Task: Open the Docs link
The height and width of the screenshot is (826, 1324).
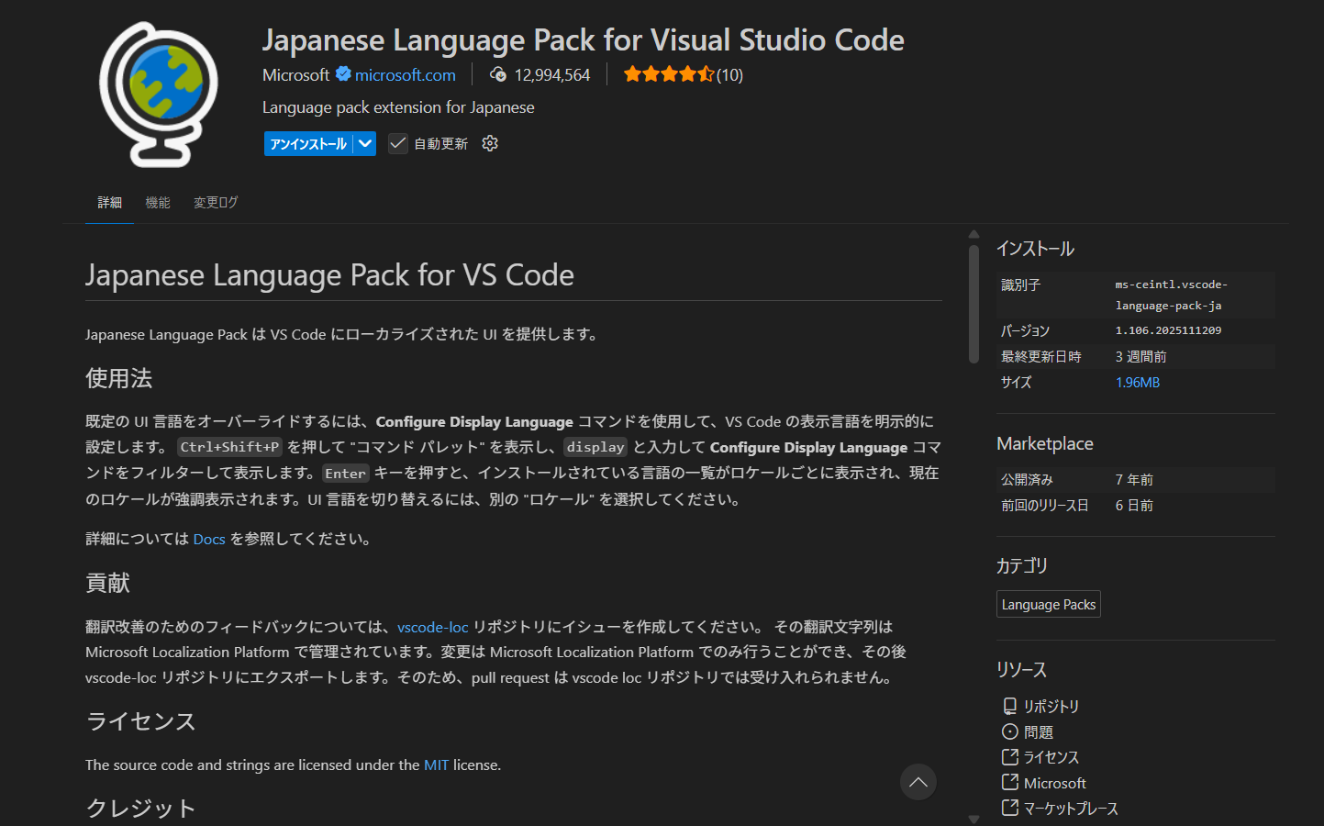Action: coord(209,539)
